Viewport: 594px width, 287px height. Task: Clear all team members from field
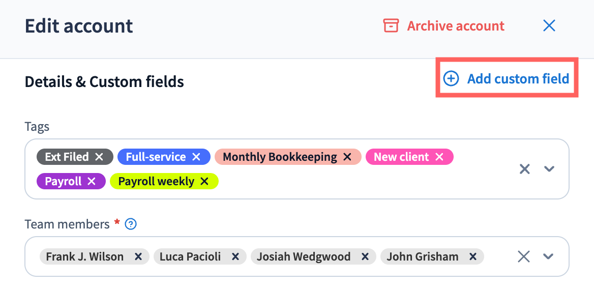524,256
